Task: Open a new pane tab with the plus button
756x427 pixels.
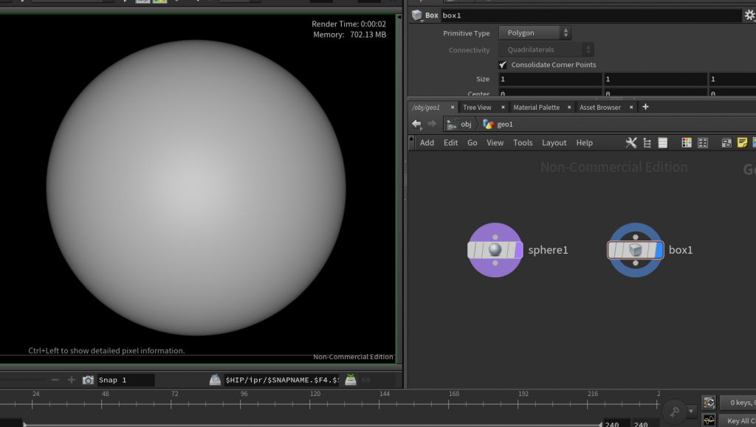Action: 645,106
